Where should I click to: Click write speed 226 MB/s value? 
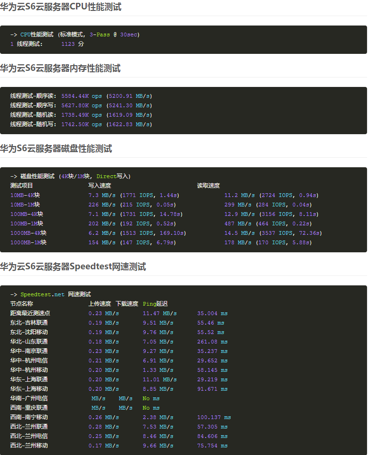tap(102, 205)
